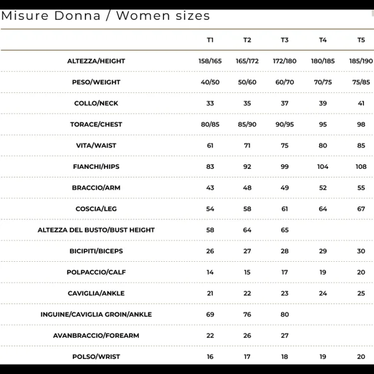Screen dimensions: 374x374
Task: Click the BRACCIO/ARM row label
Action: [x=96, y=188]
